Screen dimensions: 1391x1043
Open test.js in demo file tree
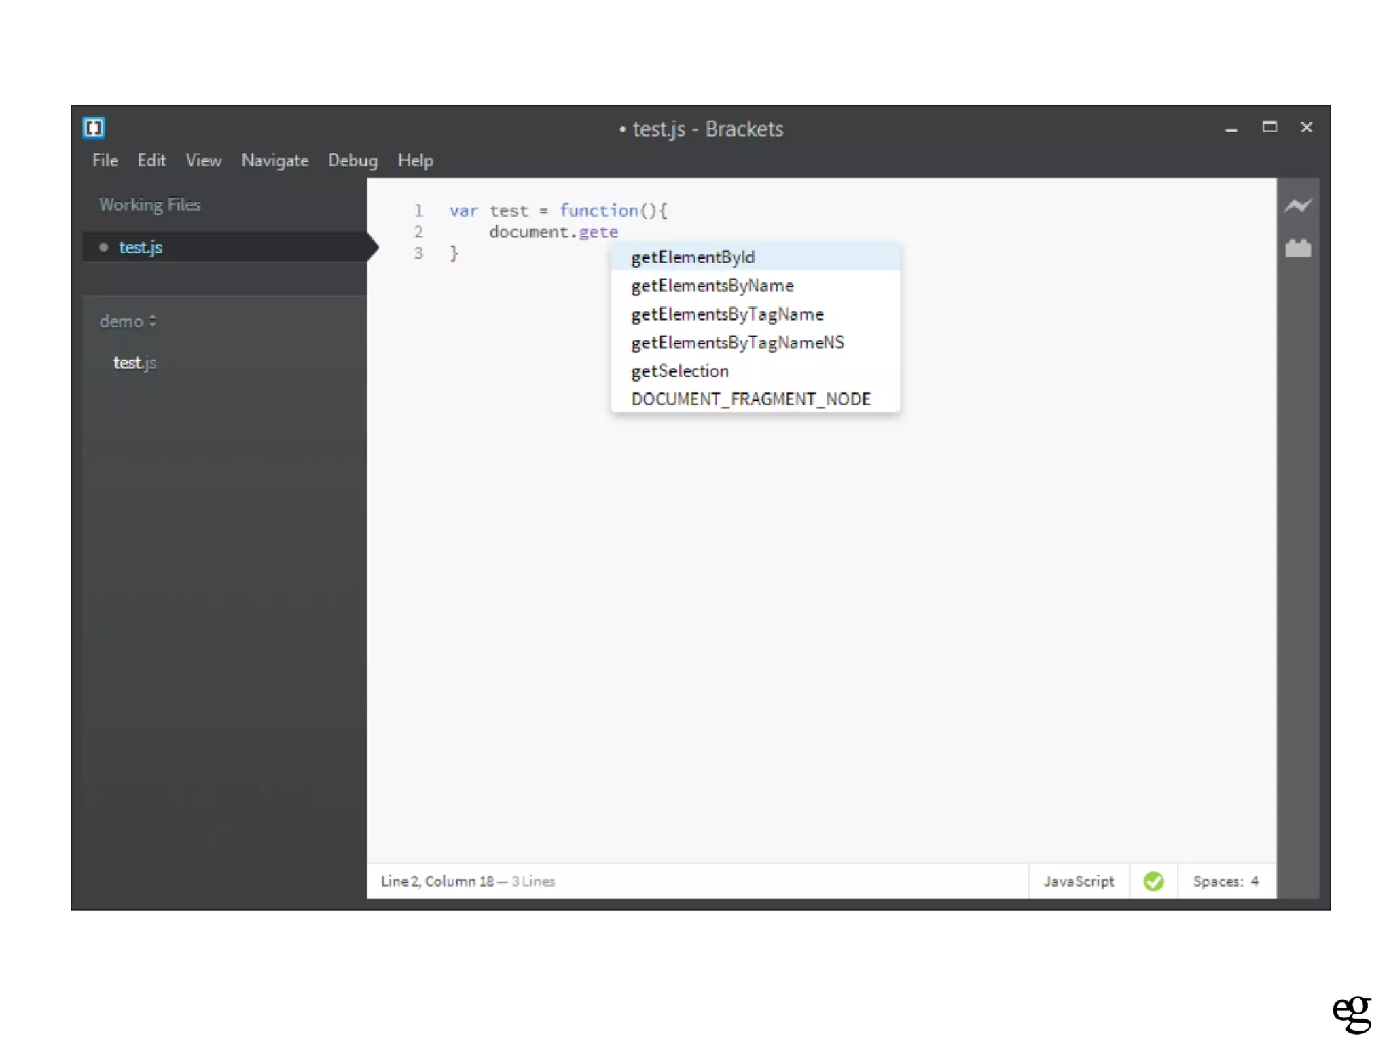[135, 363]
